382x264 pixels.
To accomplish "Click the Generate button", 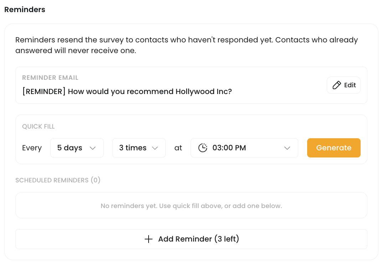I will pyautogui.click(x=334, y=148).
